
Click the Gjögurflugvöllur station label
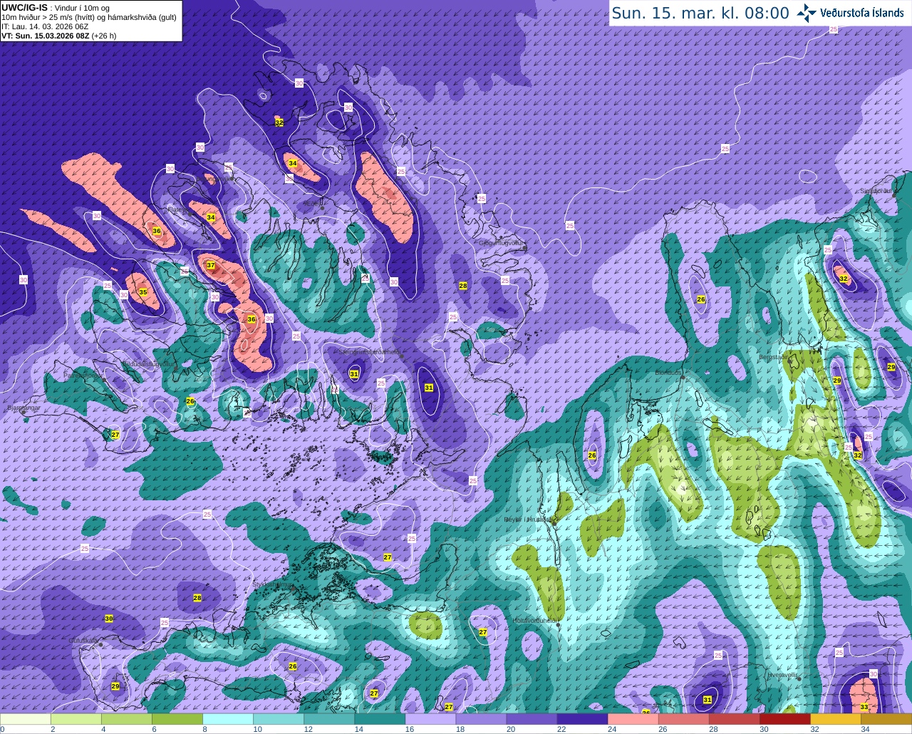(x=501, y=243)
